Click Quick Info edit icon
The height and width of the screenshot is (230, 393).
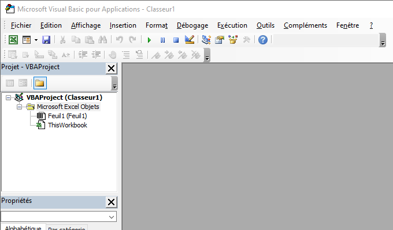coord(39,55)
